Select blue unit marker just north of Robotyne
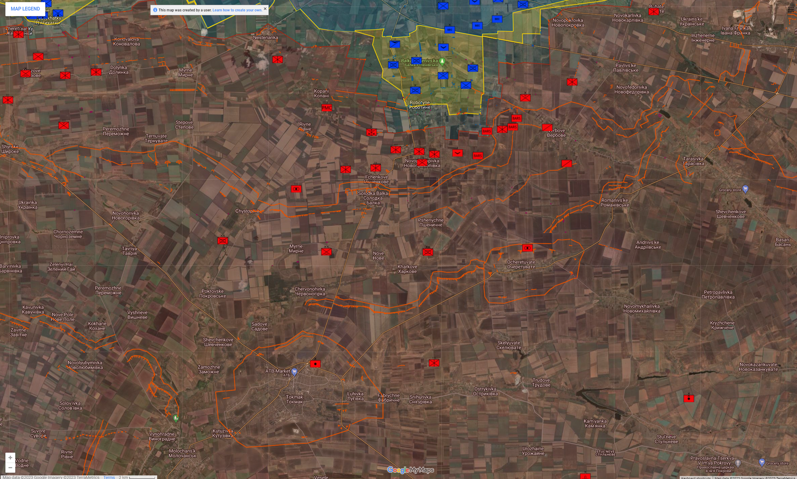The width and height of the screenshot is (797, 479). pos(415,90)
